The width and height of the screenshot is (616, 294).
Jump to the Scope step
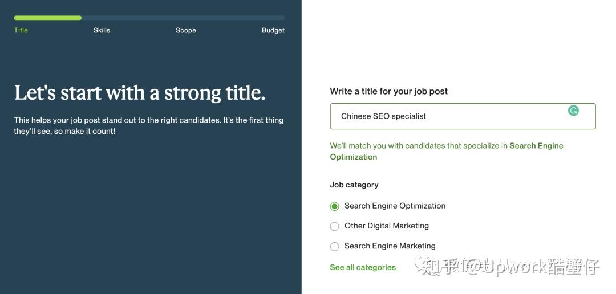pyautogui.click(x=186, y=30)
